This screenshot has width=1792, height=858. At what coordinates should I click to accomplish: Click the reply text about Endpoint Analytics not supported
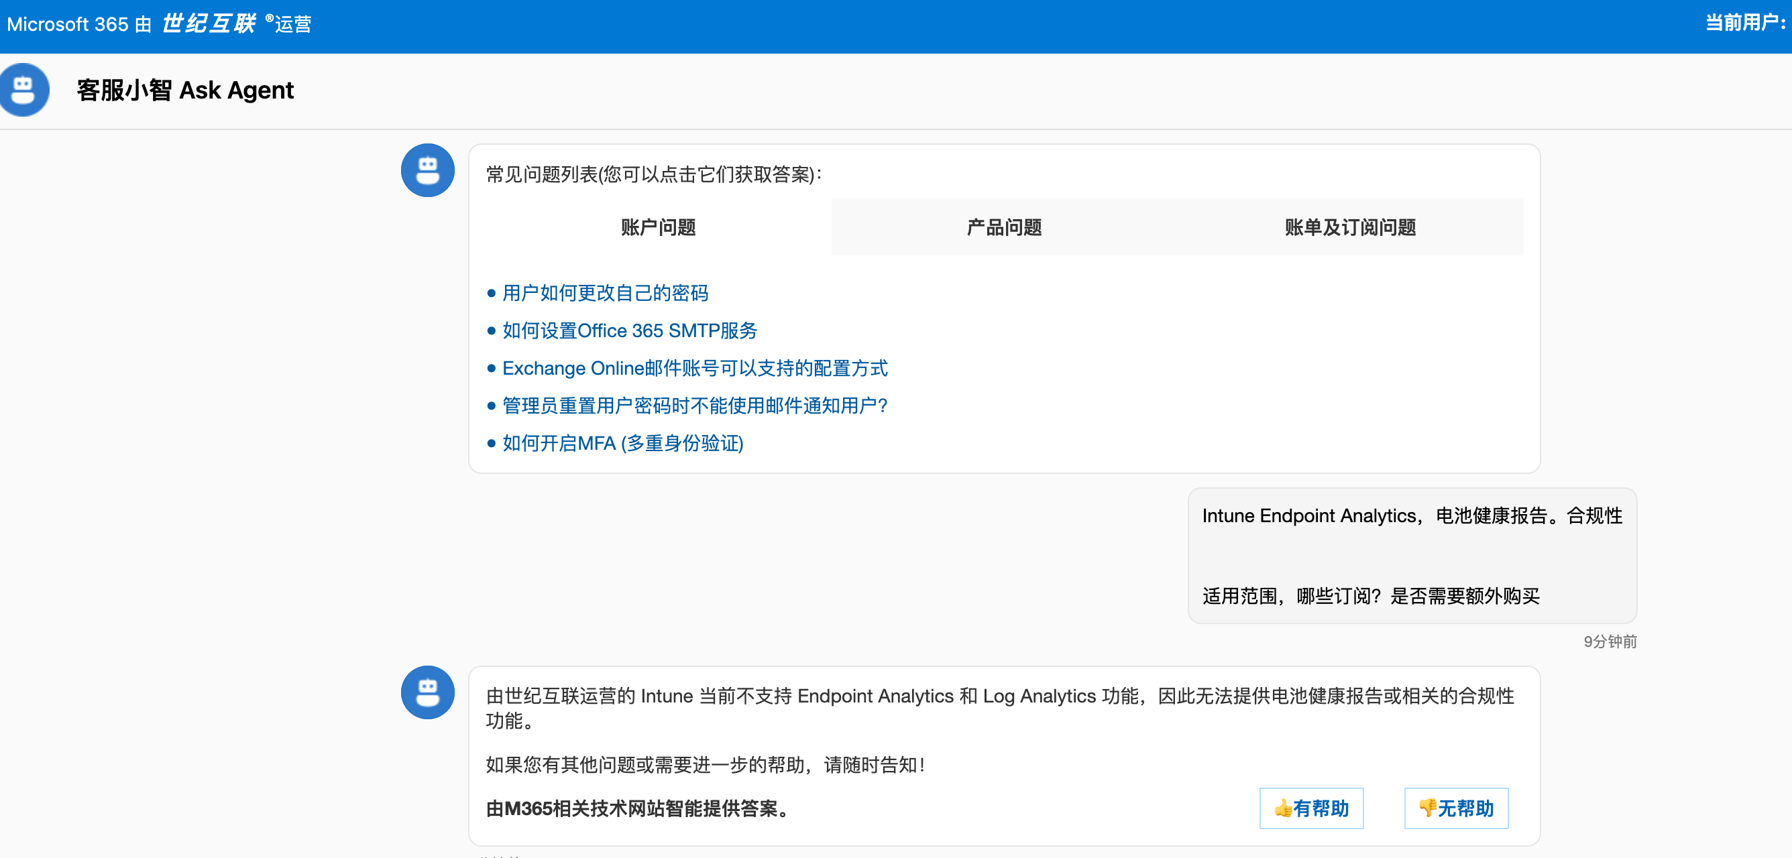pos(1000,708)
